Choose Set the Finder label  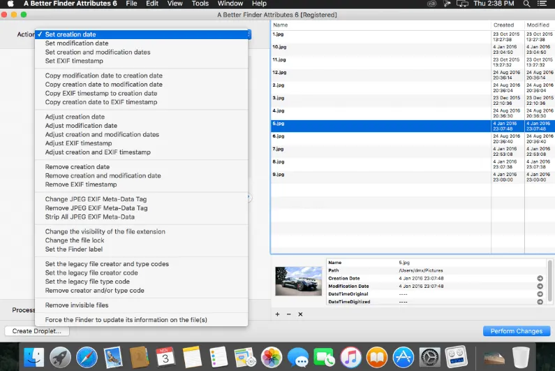(x=142, y=249)
